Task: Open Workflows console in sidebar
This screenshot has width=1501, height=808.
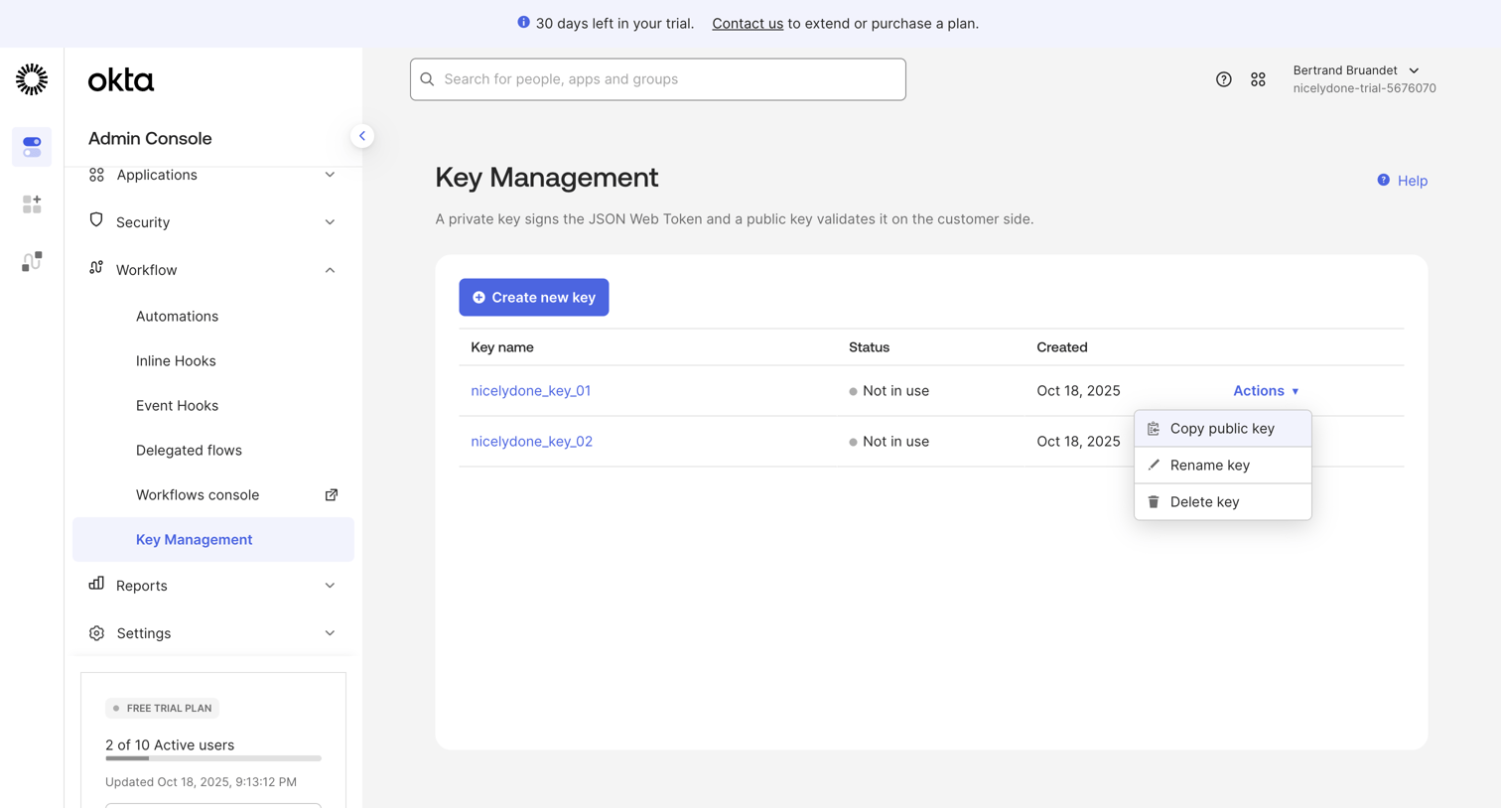Action: point(198,494)
